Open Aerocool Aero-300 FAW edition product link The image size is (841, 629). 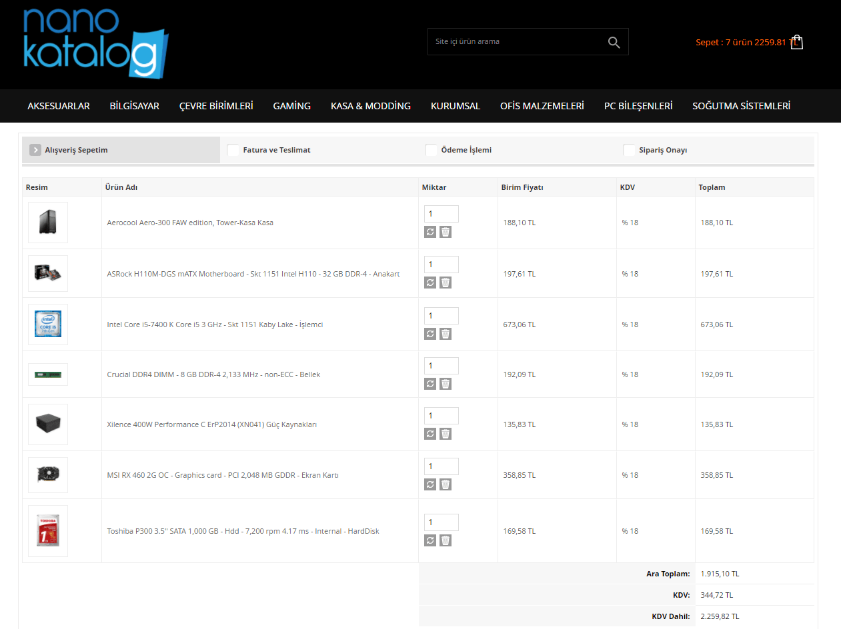click(x=190, y=223)
